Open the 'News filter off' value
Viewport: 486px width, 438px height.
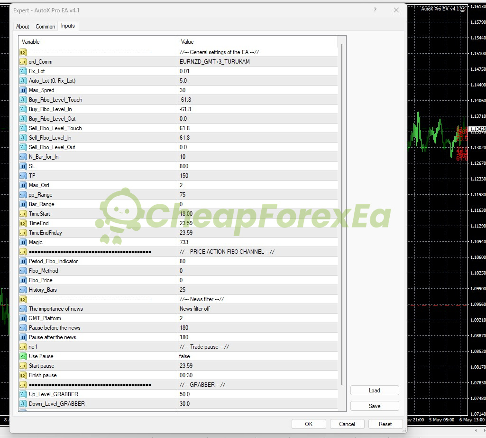258,309
